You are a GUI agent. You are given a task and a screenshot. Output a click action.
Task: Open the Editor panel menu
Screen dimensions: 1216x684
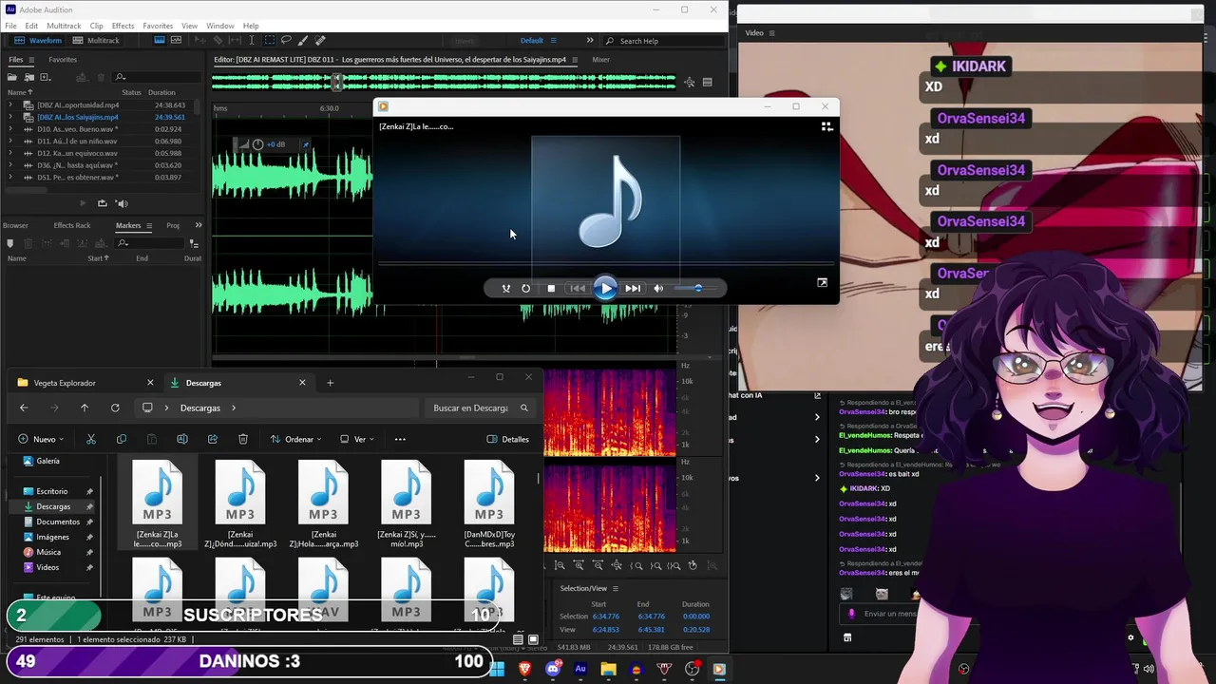(x=576, y=60)
